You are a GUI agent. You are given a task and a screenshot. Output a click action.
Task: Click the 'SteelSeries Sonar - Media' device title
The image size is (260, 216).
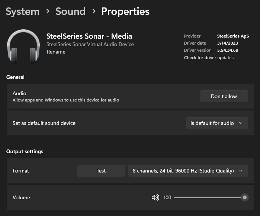point(89,36)
